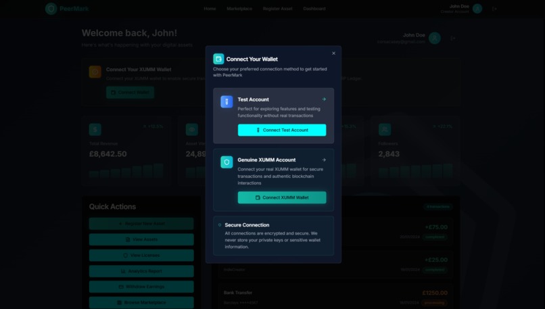Click the John Doe avatar in welcome header
Viewport: 545px width, 309px height.
(x=435, y=38)
